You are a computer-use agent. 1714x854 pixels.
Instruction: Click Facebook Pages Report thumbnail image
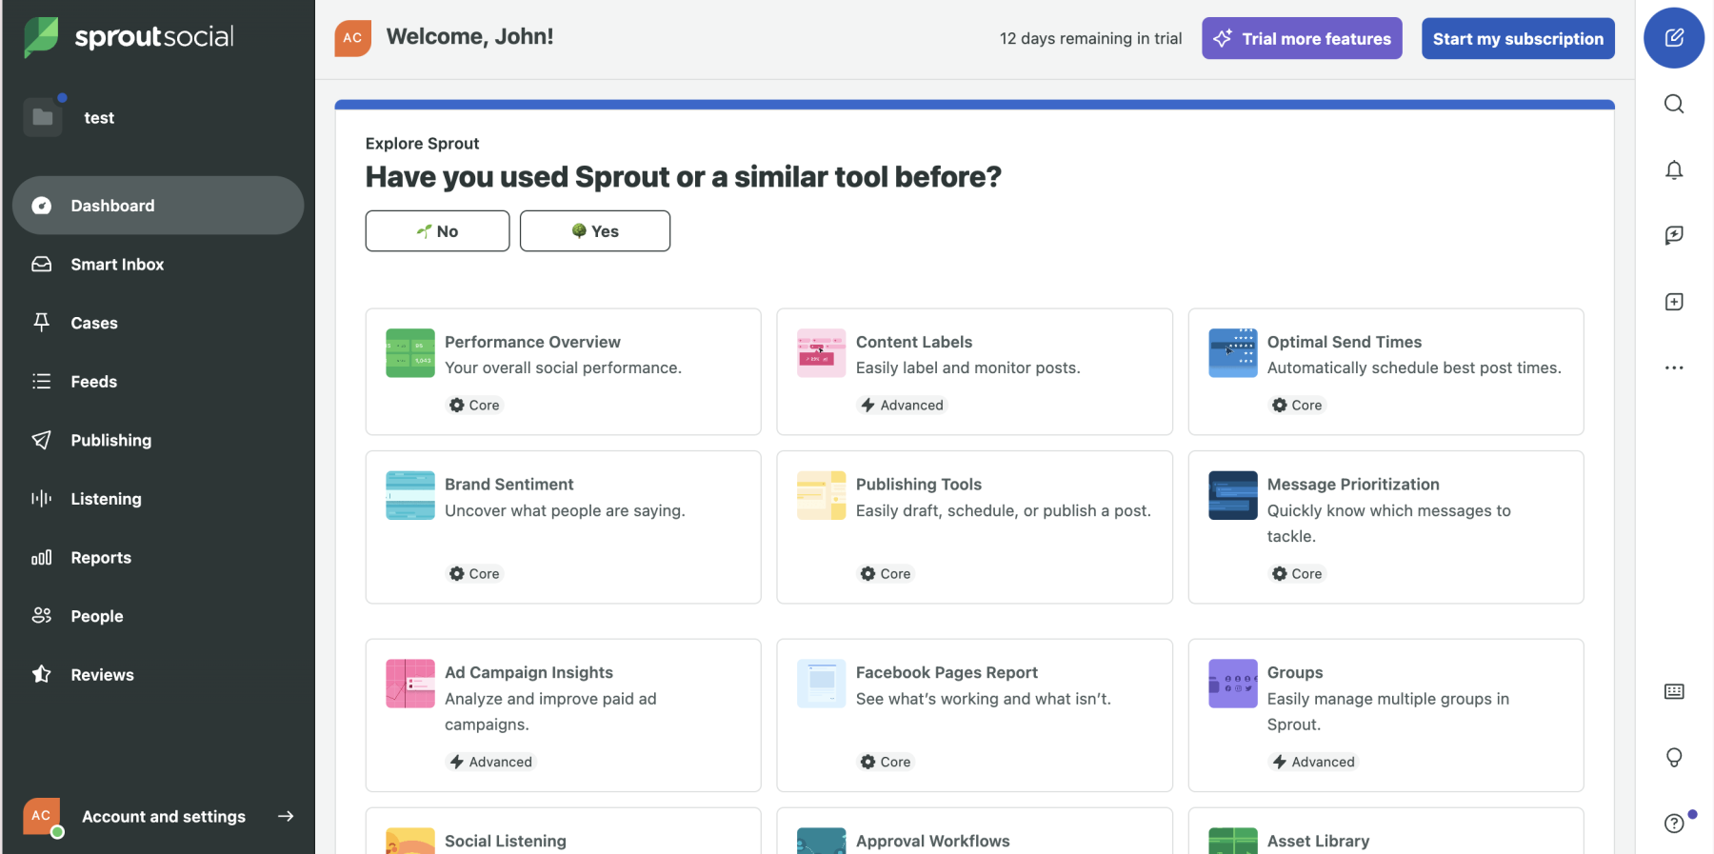[x=822, y=684]
